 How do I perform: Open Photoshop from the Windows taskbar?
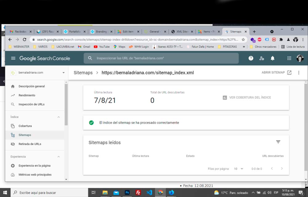tap(127, 193)
